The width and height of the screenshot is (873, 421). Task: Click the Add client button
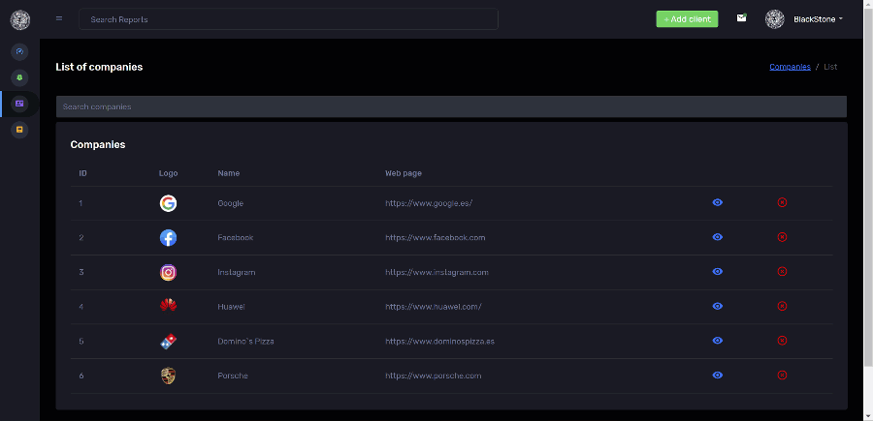(x=687, y=19)
